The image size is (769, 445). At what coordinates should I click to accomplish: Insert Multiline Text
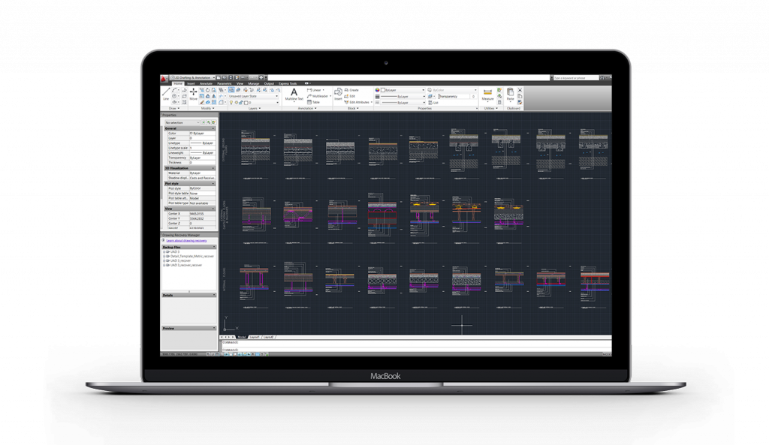294,94
